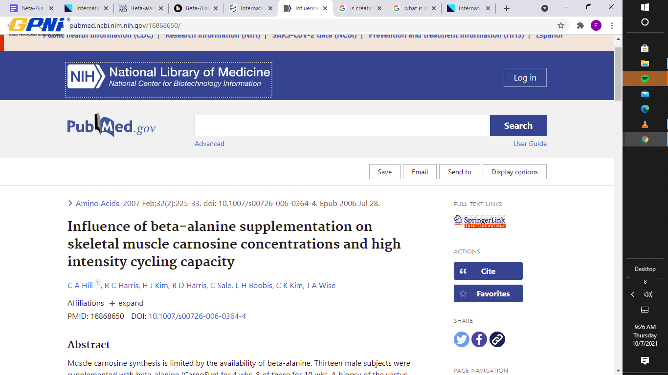
Task: Switch to the 'what is a' Google tab
Action: 413,8
